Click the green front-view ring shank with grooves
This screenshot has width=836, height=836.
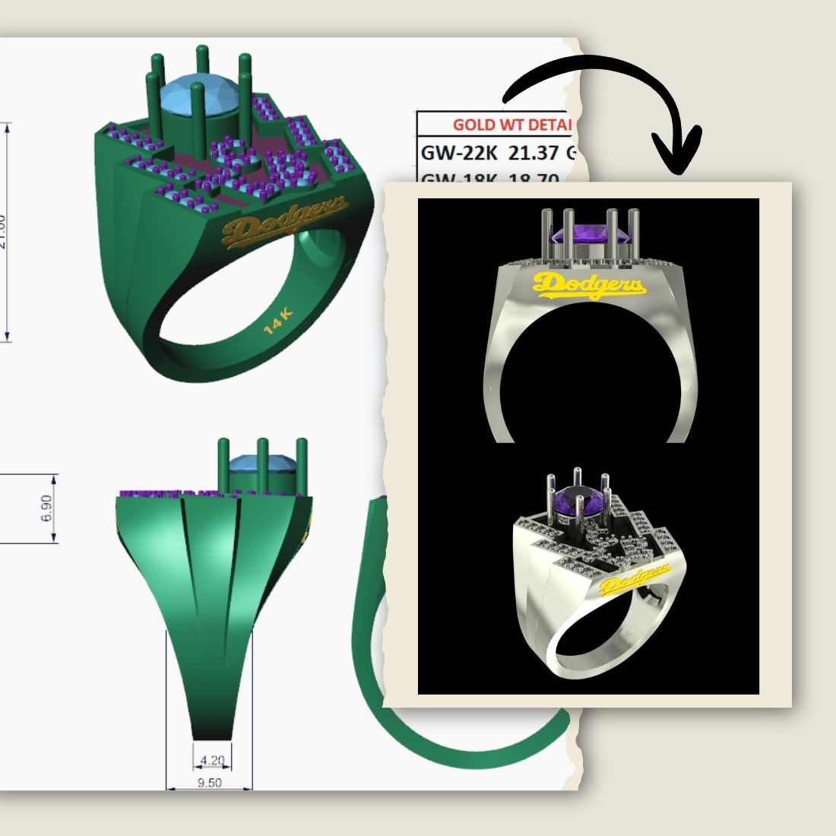(x=214, y=617)
